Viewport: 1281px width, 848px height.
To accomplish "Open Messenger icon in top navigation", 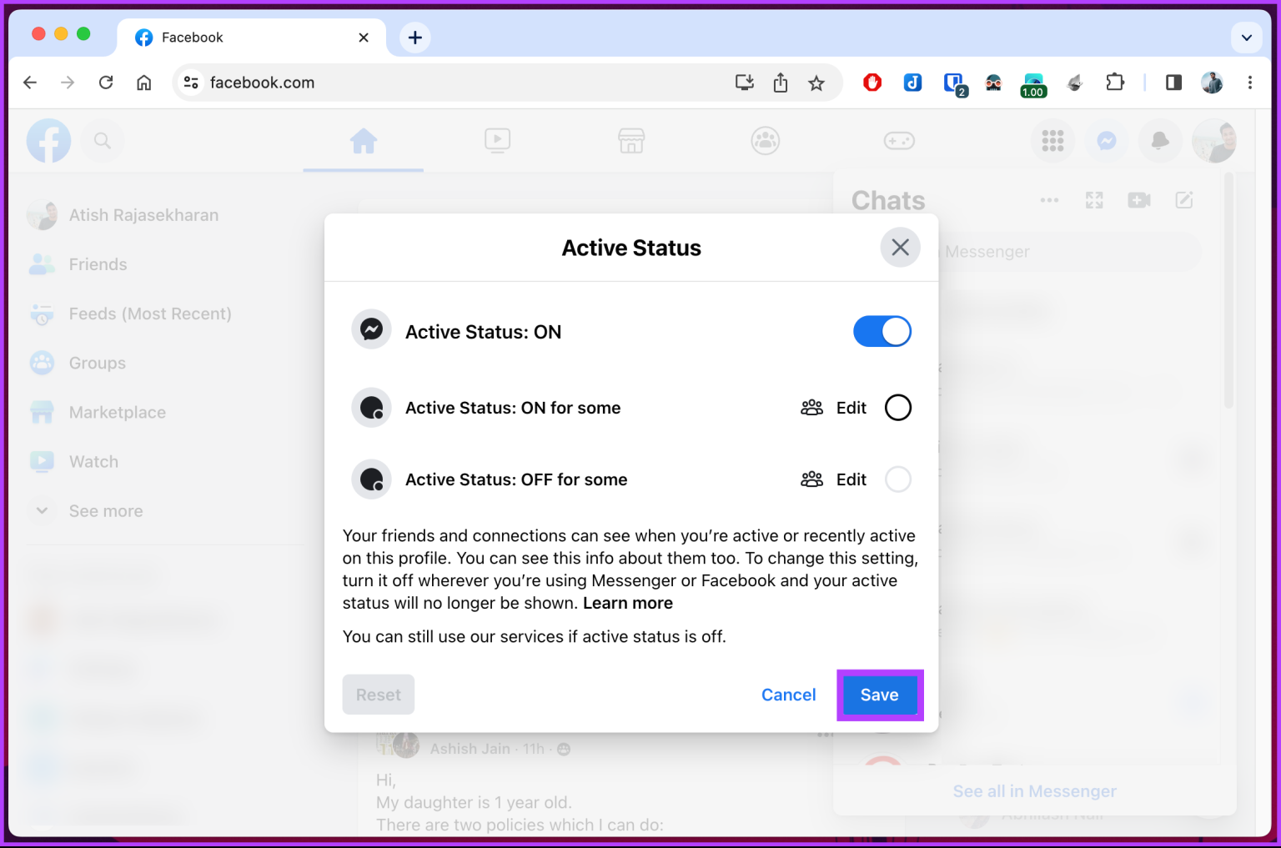I will coord(1106,141).
